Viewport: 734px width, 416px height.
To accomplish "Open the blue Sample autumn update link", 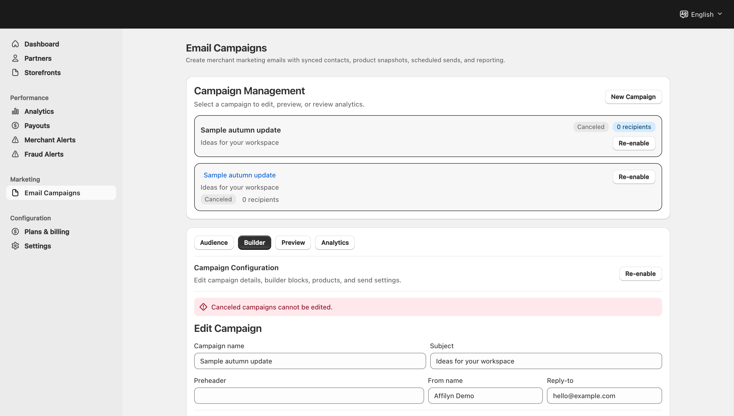I will pos(240,175).
